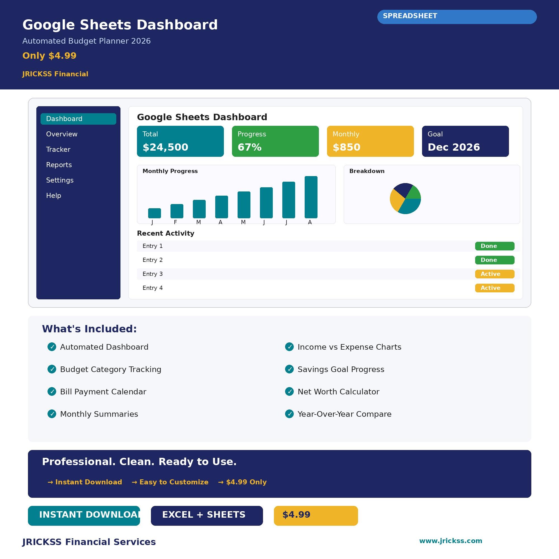Click the What's Included heading

pyautogui.click(x=89, y=329)
